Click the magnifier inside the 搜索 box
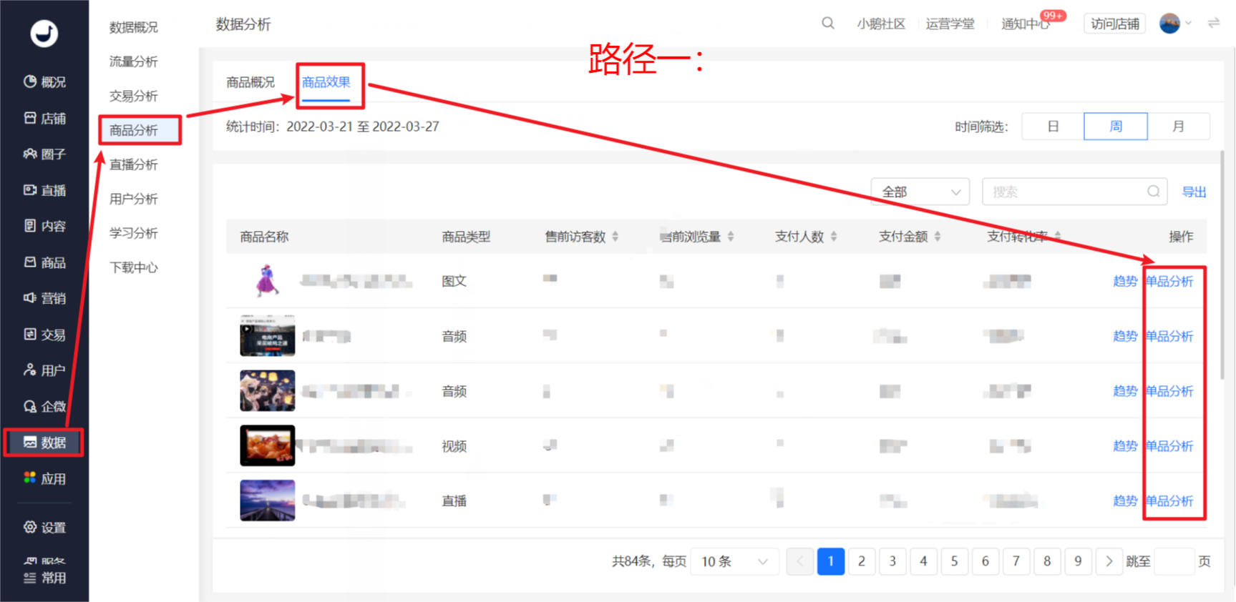 point(1153,192)
